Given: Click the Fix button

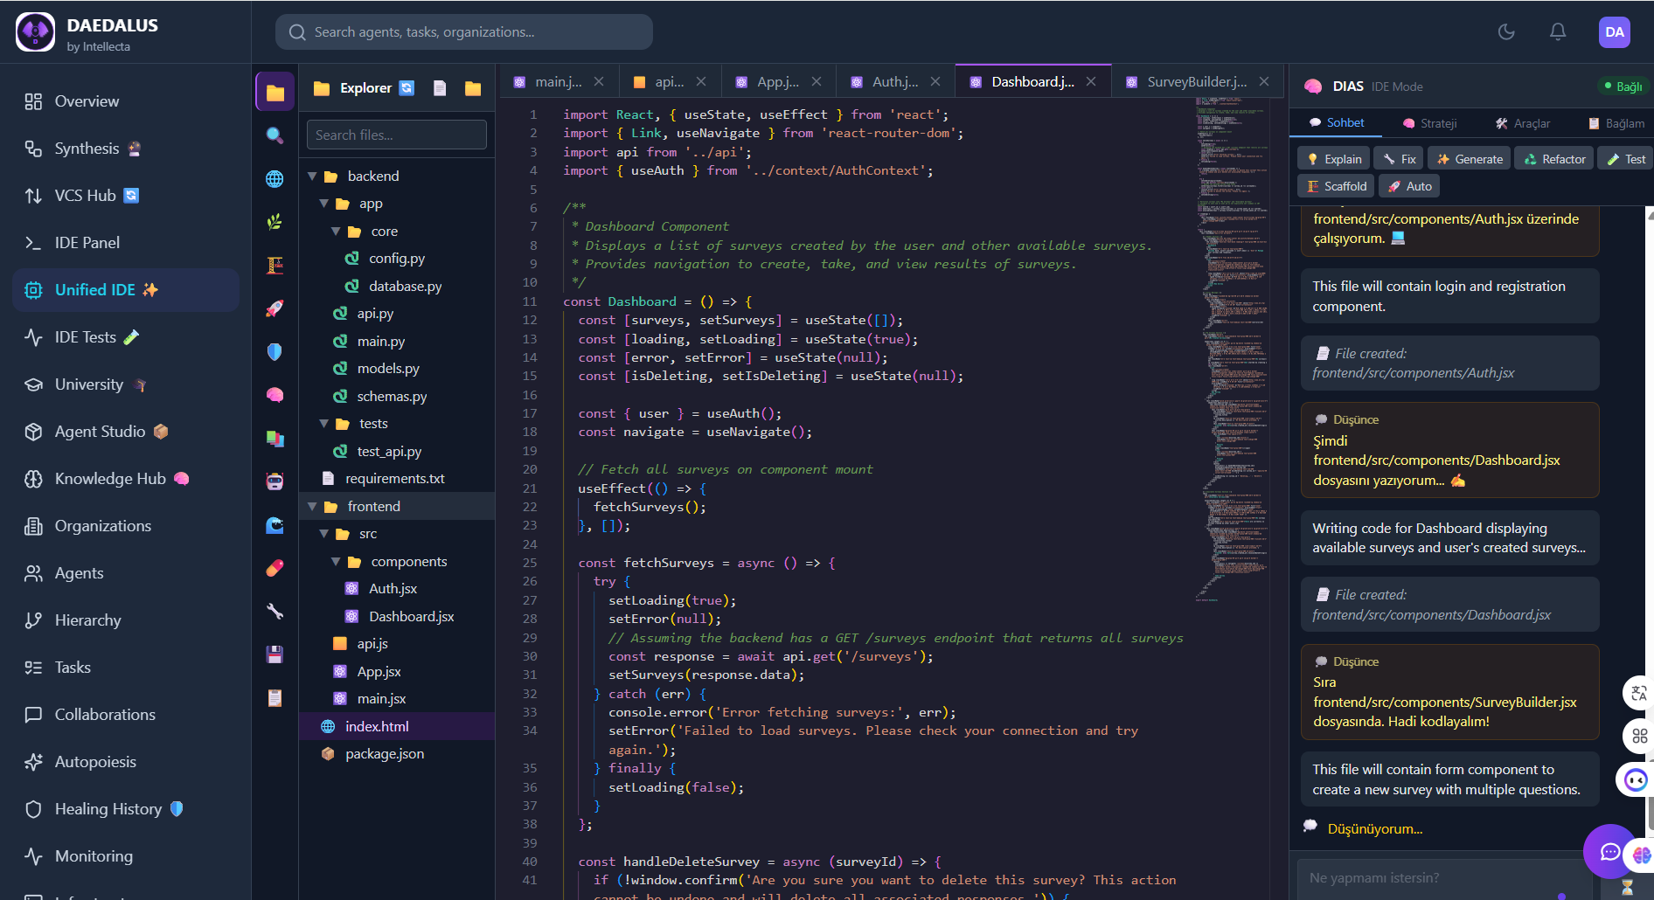Looking at the screenshot, I should point(1399,159).
